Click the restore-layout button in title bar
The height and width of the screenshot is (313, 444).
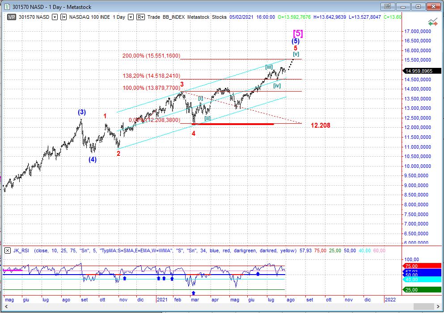point(388,7)
